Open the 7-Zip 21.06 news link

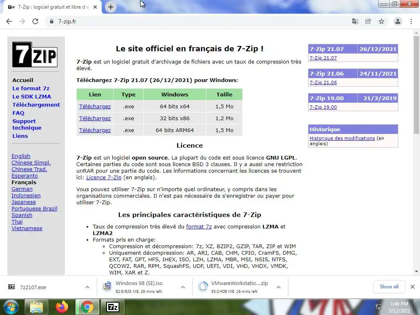coord(323,82)
